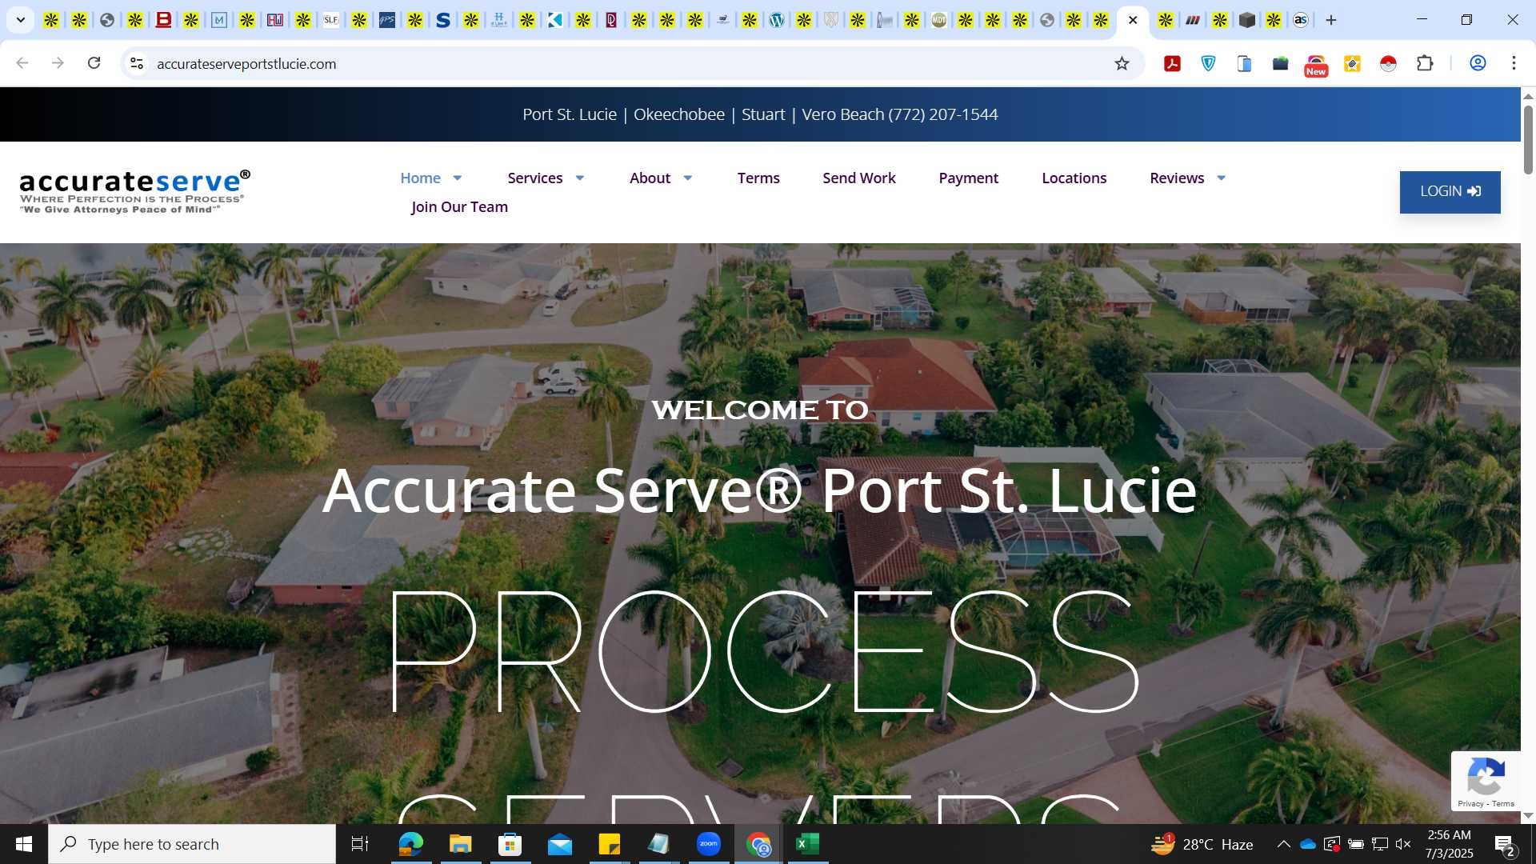
Task: Open Sticky Notes from the taskbar
Action: tap(610, 844)
